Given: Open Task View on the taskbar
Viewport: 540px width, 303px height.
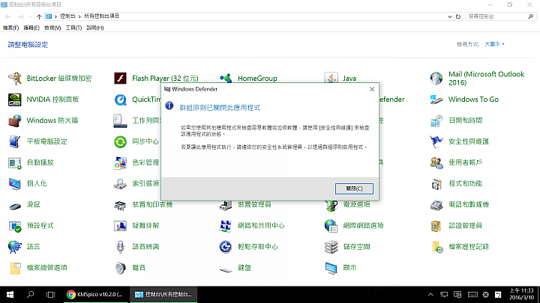Looking at the screenshot, I should (x=51, y=295).
